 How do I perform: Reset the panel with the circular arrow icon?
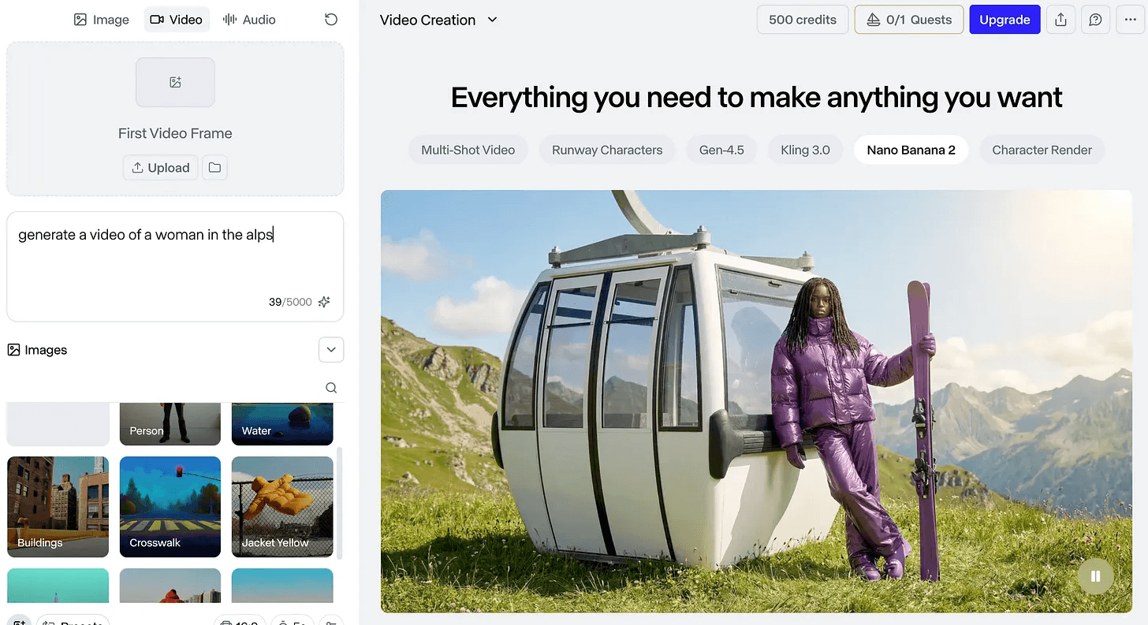[331, 20]
